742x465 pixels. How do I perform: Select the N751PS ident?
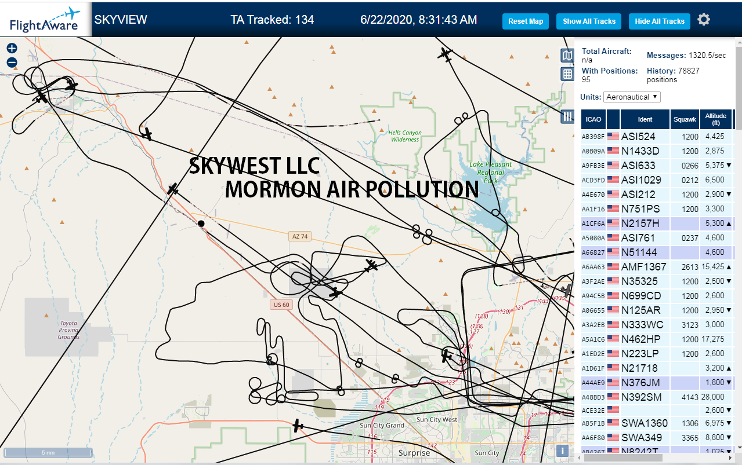[x=640, y=209]
